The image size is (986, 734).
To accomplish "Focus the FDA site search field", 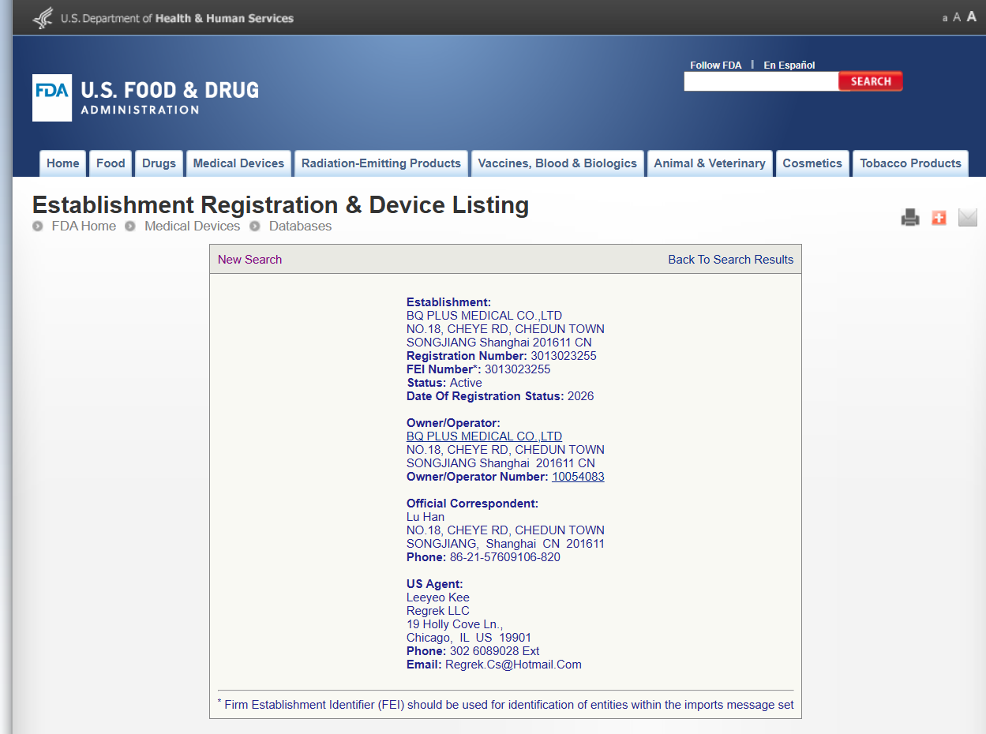I will point(761,81).
